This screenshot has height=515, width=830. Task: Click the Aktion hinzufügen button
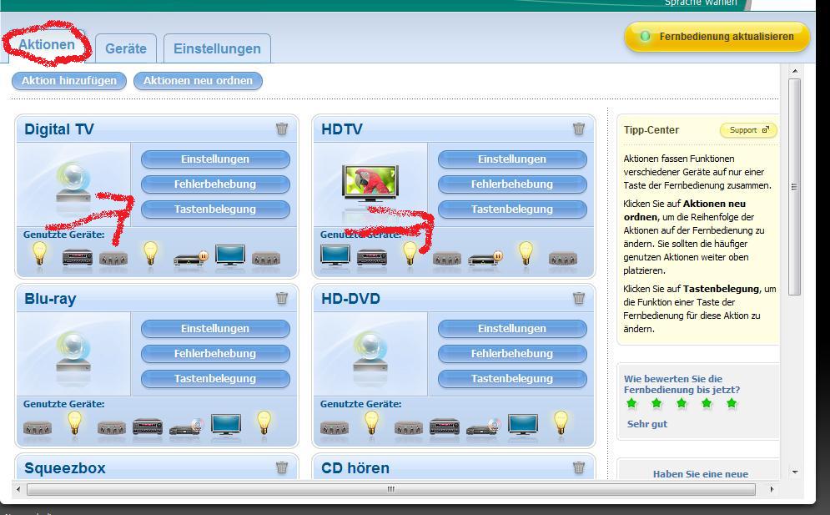69,81
